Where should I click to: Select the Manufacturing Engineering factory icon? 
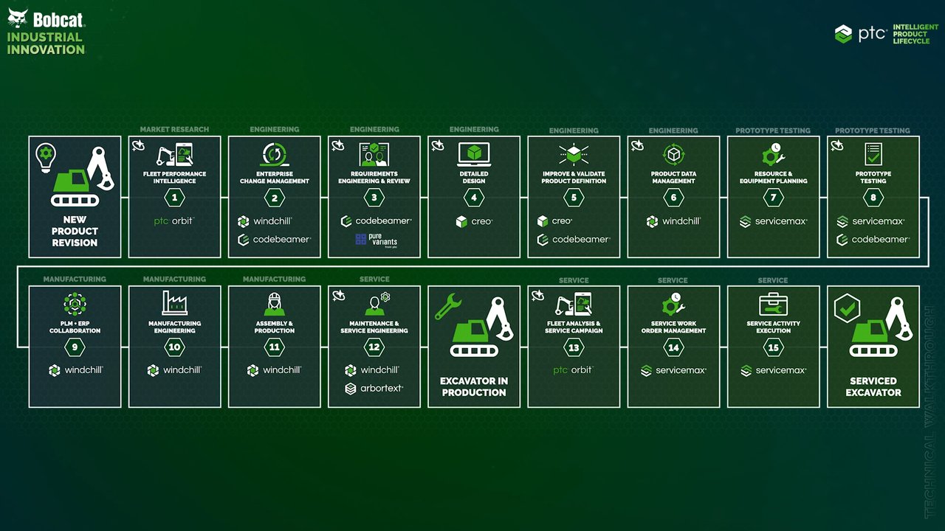click(175, 303)
